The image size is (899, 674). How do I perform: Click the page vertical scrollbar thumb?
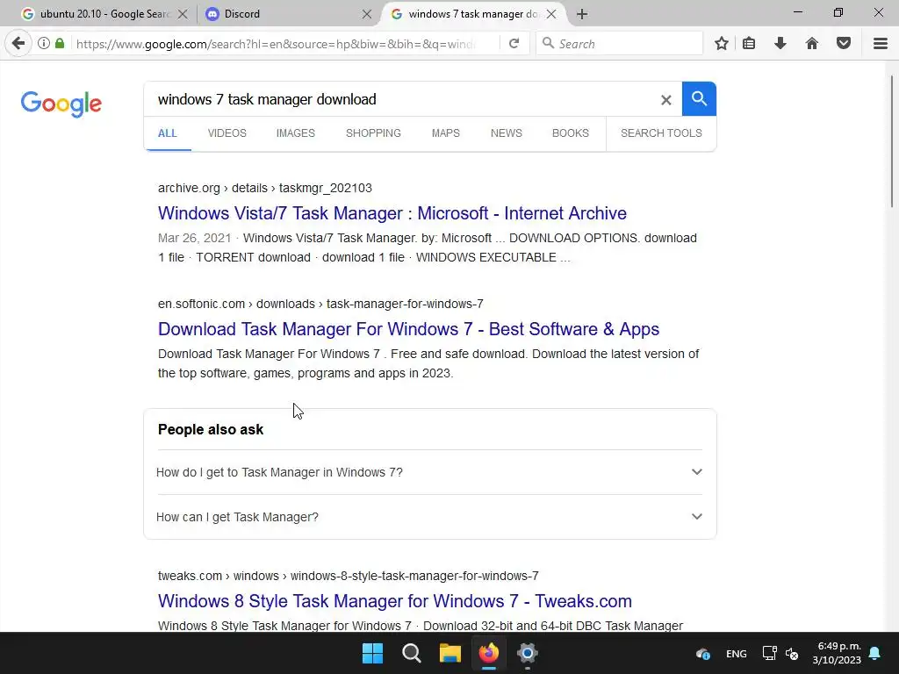(892, 141)
